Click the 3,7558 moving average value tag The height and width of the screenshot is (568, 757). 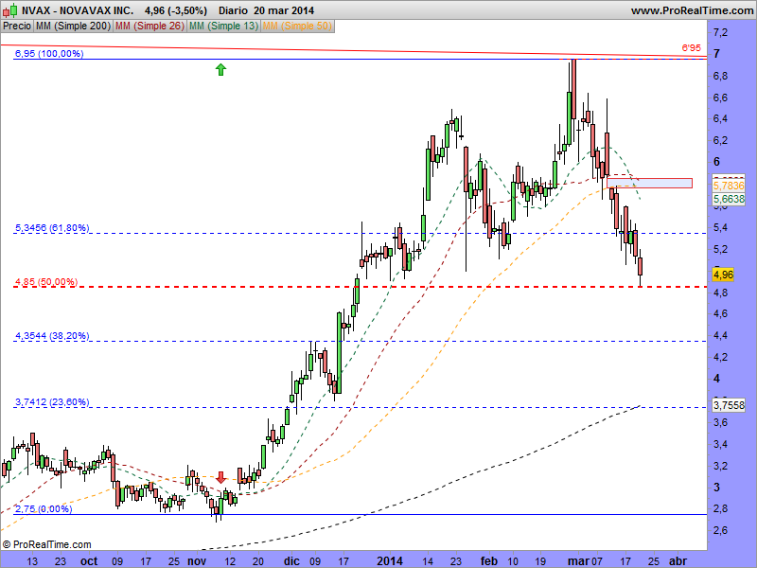(729, 405)
